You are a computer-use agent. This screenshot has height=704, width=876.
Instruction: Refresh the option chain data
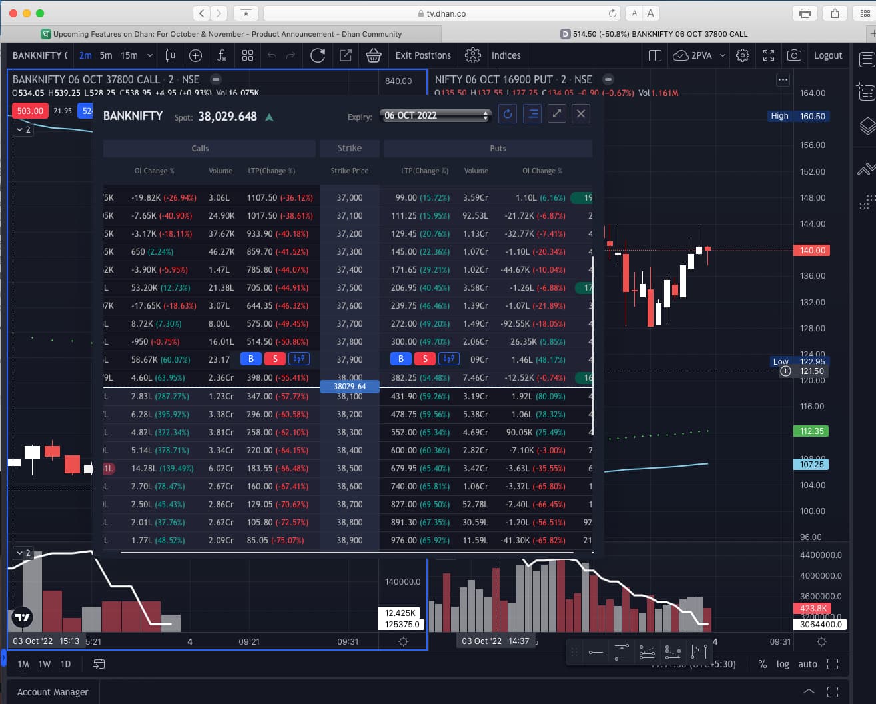click(x=508, y=114)
